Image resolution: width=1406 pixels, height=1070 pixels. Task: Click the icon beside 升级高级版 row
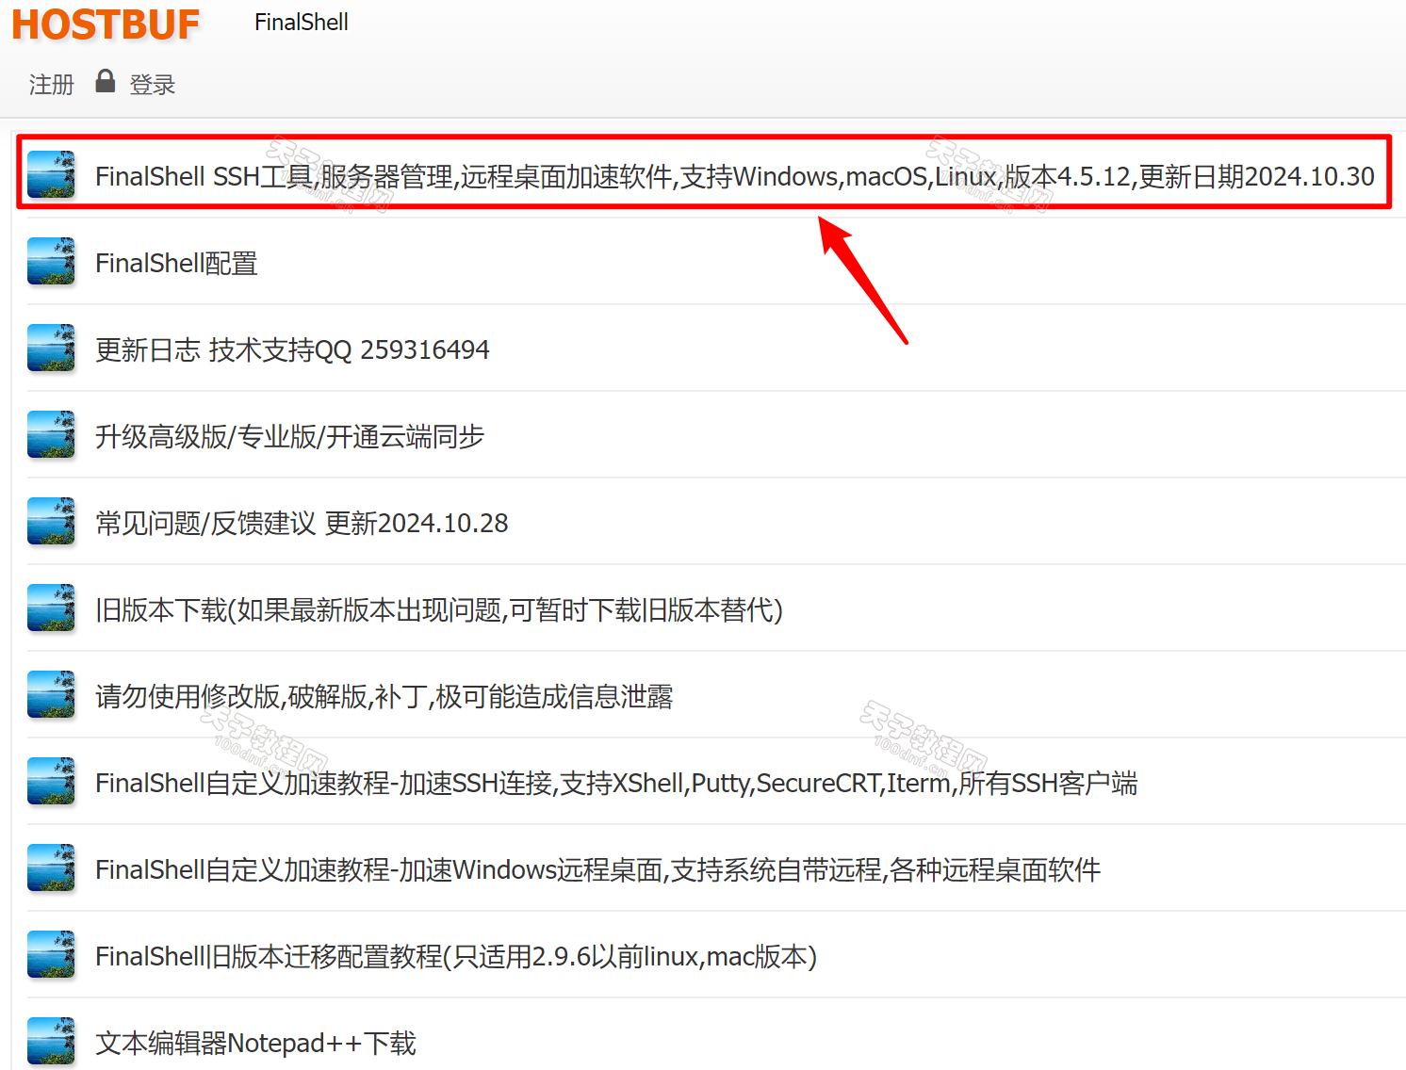pyautogui.click(x=51, y=434)
